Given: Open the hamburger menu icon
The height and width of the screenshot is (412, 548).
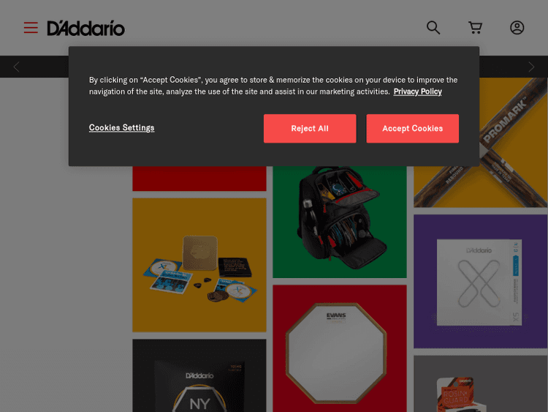Looking at the screenshot, I should (x=31, y=28).
